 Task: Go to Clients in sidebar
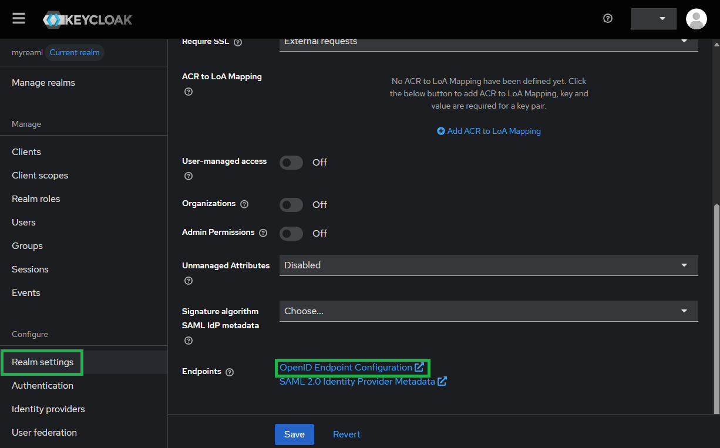26,152
